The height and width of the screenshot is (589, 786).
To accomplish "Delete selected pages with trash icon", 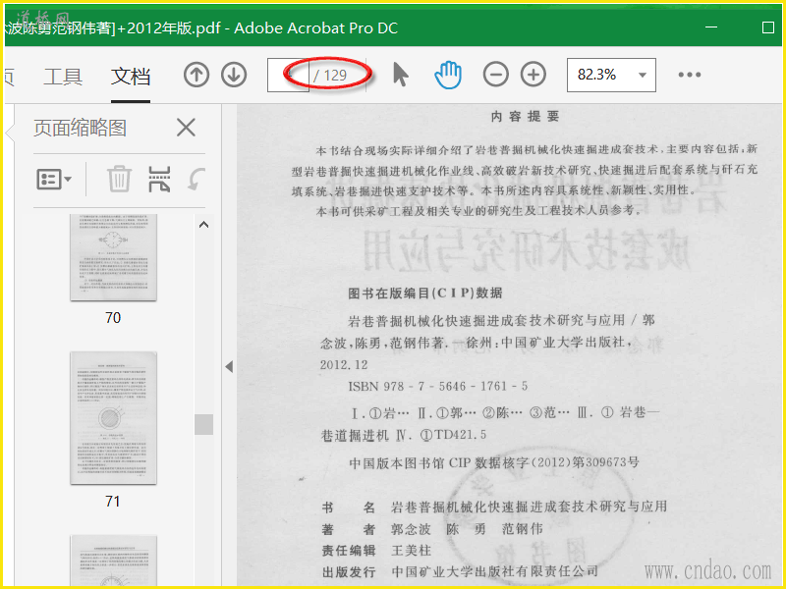I will pyautogui.click(x=119, y=179).
